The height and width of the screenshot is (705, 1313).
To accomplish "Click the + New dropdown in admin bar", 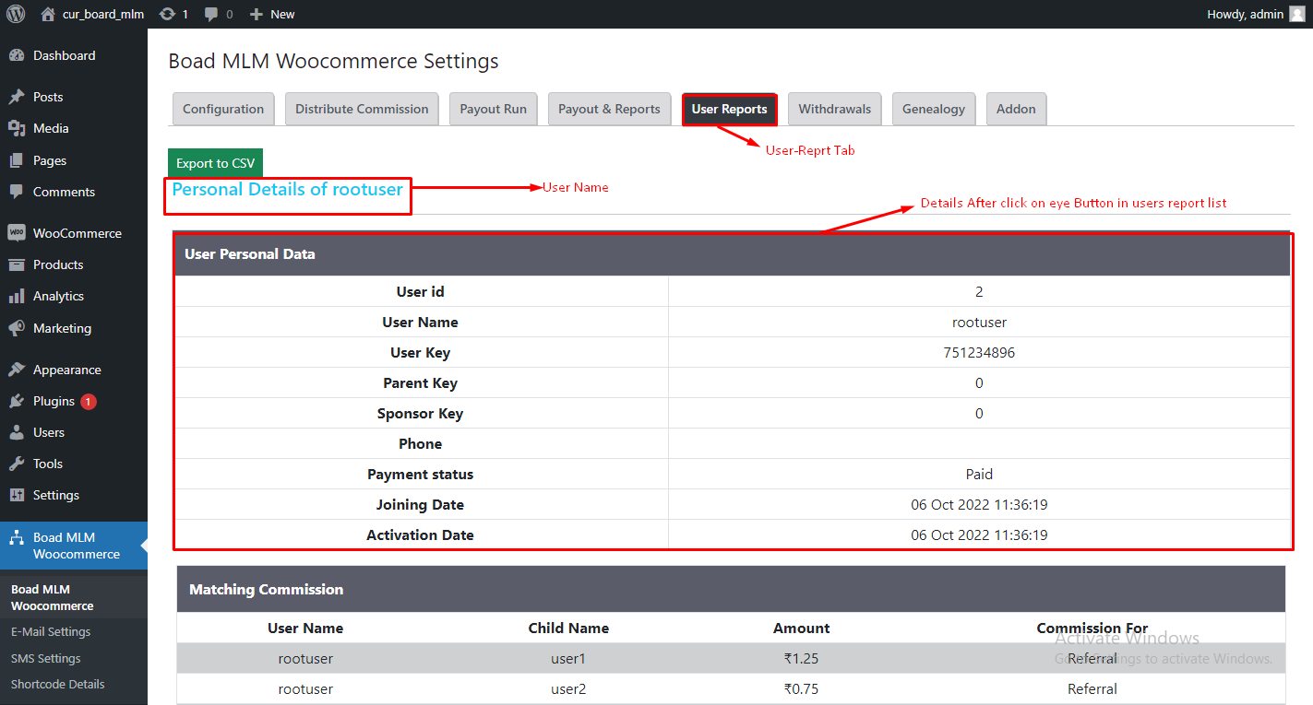I will [273, 14].
